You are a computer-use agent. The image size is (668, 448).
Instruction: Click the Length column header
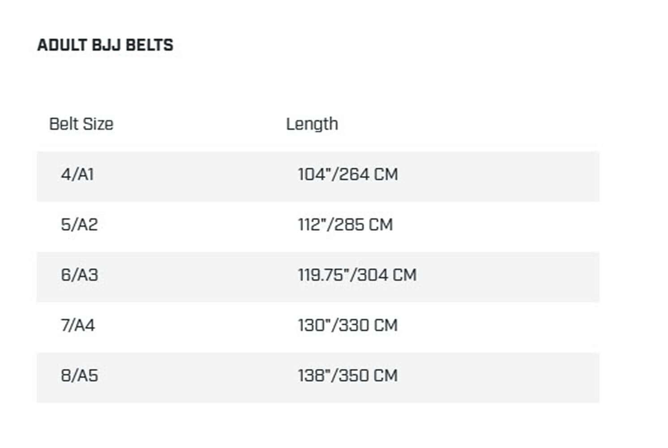(312, 124)
